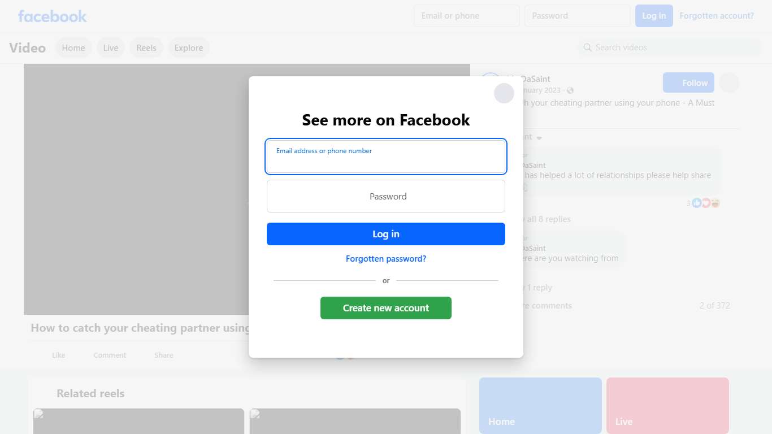Image resolution: width=772 pixels, height=434 pixels.
Task: Follow the video author with Follow button
Action: click(688, 83)
